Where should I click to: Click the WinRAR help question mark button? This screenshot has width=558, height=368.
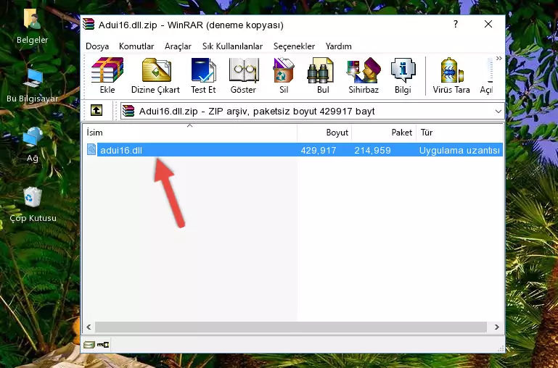456,24
